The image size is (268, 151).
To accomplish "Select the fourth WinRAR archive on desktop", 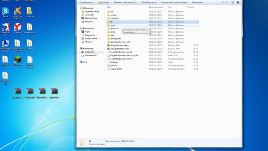I will pyautogui.click(x=54, y=93).
